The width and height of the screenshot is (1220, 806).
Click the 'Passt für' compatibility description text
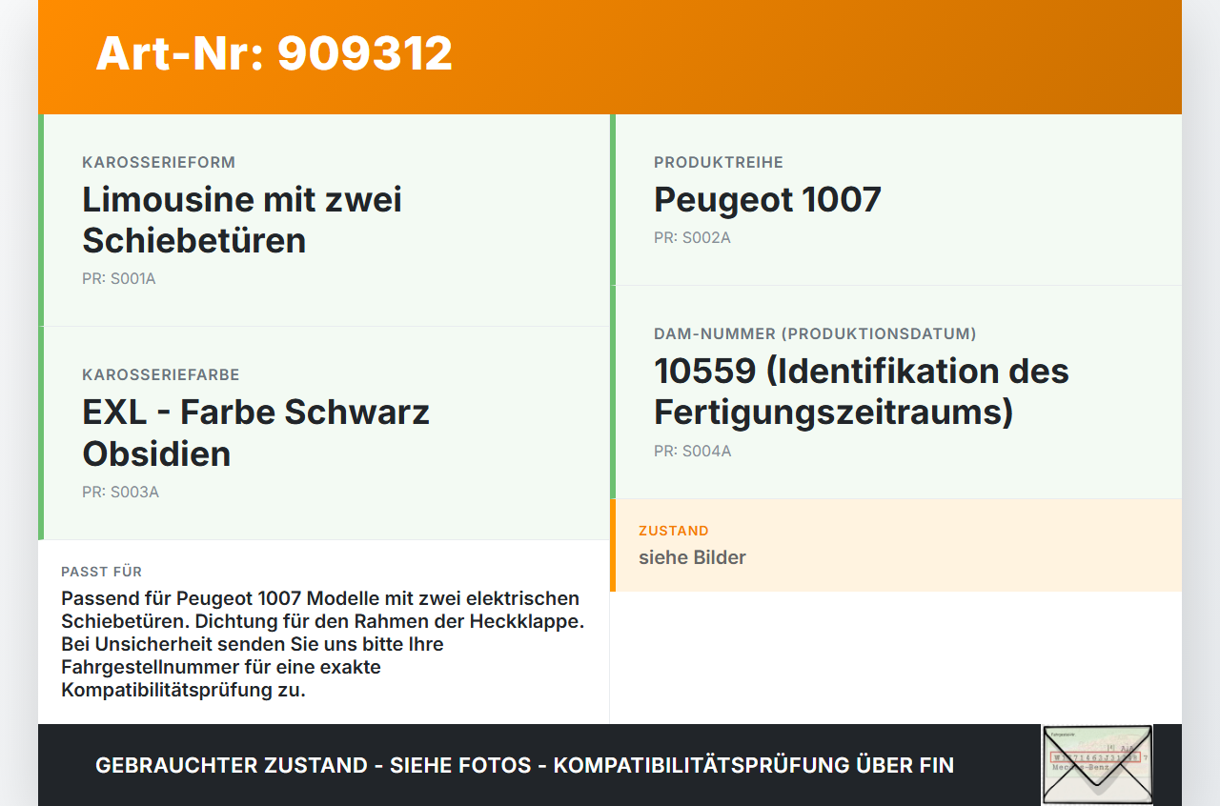tap(322, 644)
